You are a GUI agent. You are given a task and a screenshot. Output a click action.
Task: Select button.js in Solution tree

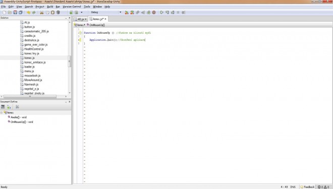(28, 27)
